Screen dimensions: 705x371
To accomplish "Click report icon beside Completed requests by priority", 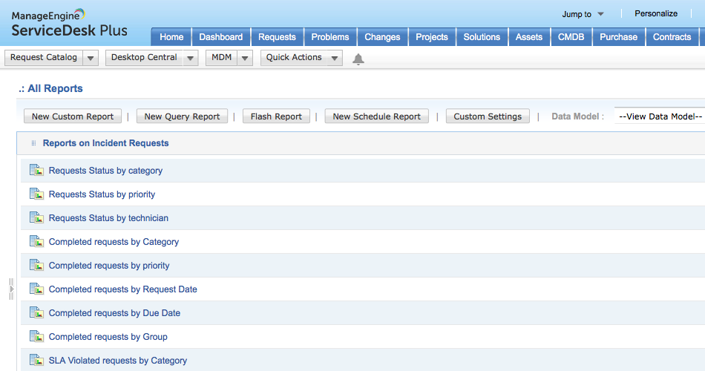I will (36, 266).
